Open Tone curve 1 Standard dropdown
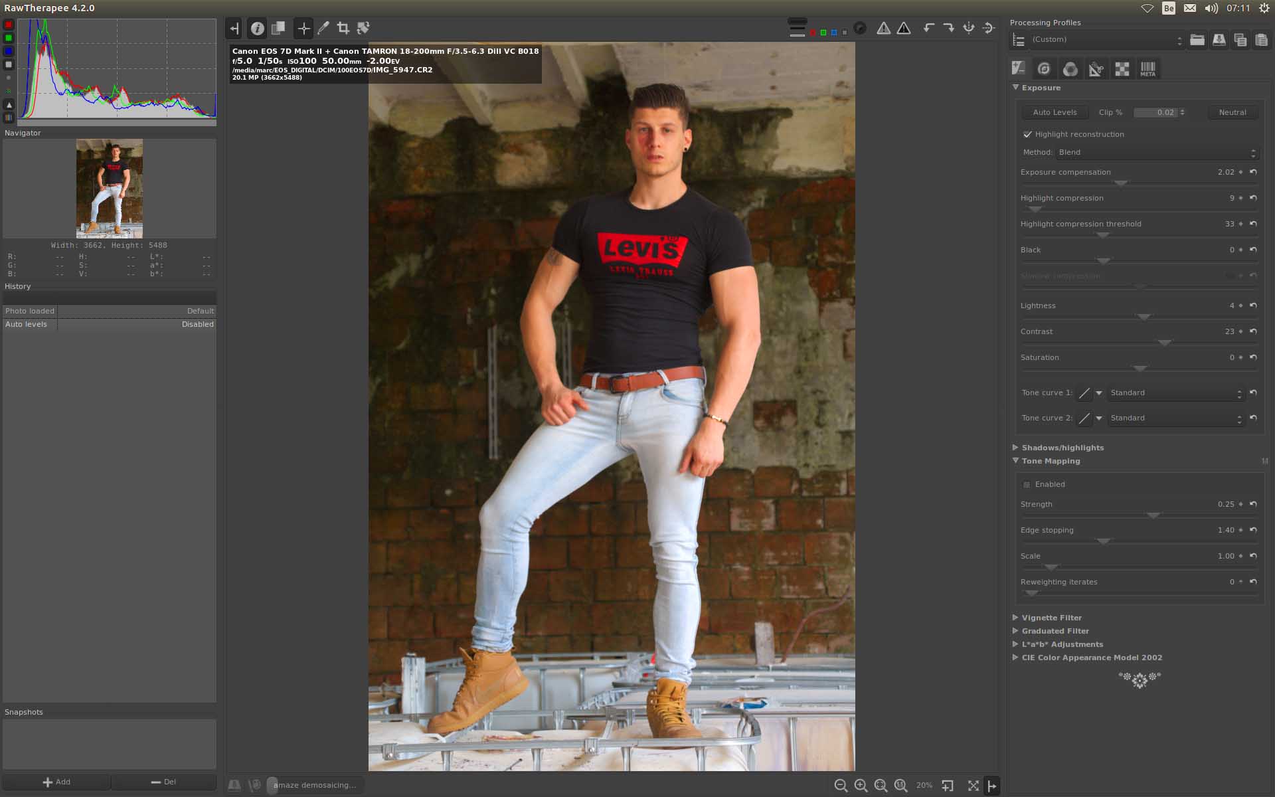Screen dimensions: 1275x797 (x=1174, y=393)
